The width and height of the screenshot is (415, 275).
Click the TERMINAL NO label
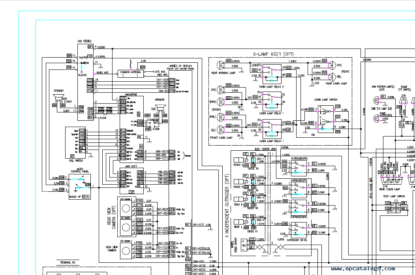68,263
